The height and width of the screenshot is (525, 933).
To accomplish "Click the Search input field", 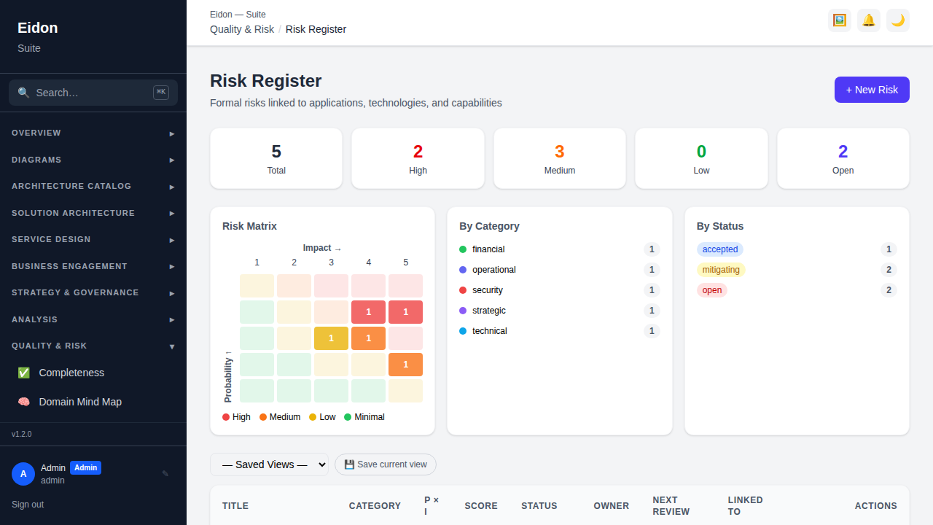I will [93, 93].
